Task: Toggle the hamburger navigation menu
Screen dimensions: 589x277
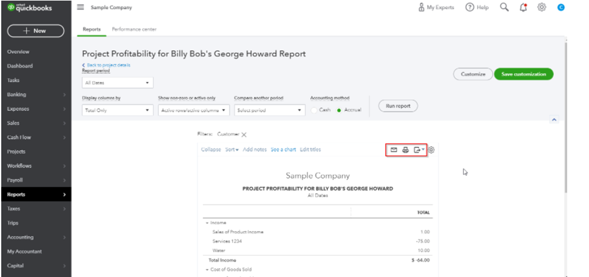Action: 80,7
